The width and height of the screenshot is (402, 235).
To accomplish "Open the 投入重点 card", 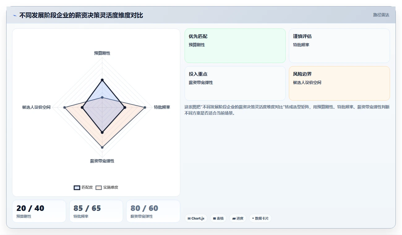I will point(235,83).
